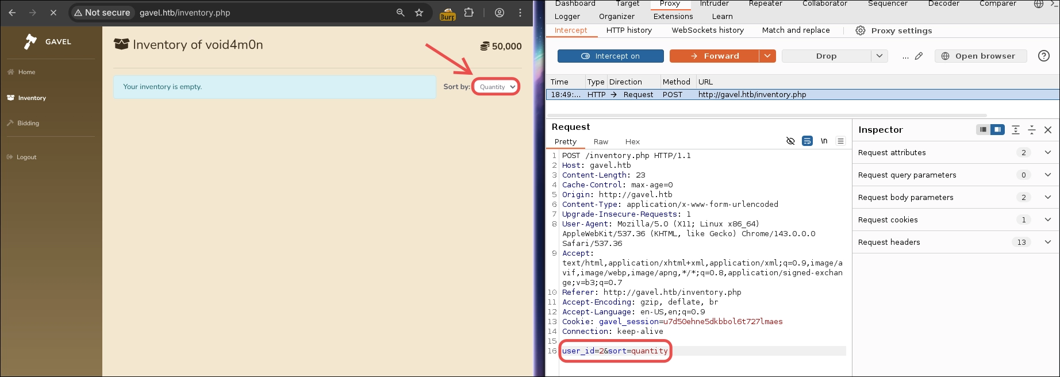Switch to Burp Target tab
The image size is (1060, 377).
[x=627, y=3]
